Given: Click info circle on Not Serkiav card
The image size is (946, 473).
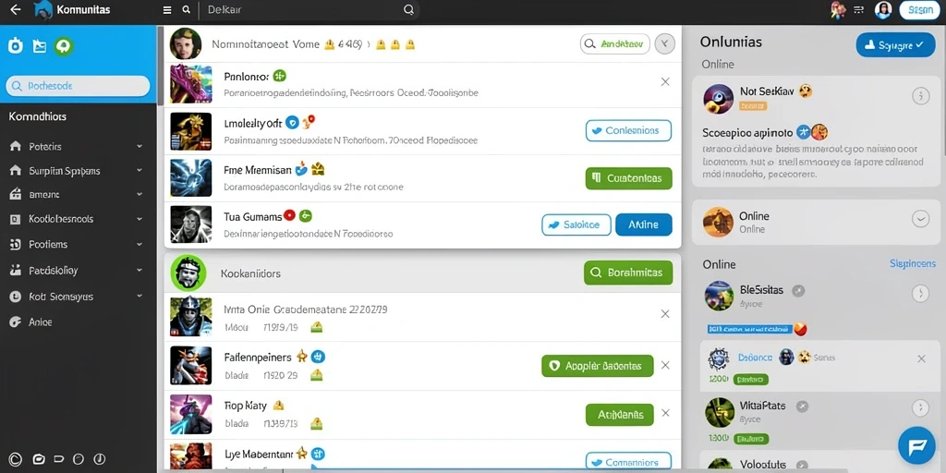Looking at the screenshot, I should [x=920, y=95].
